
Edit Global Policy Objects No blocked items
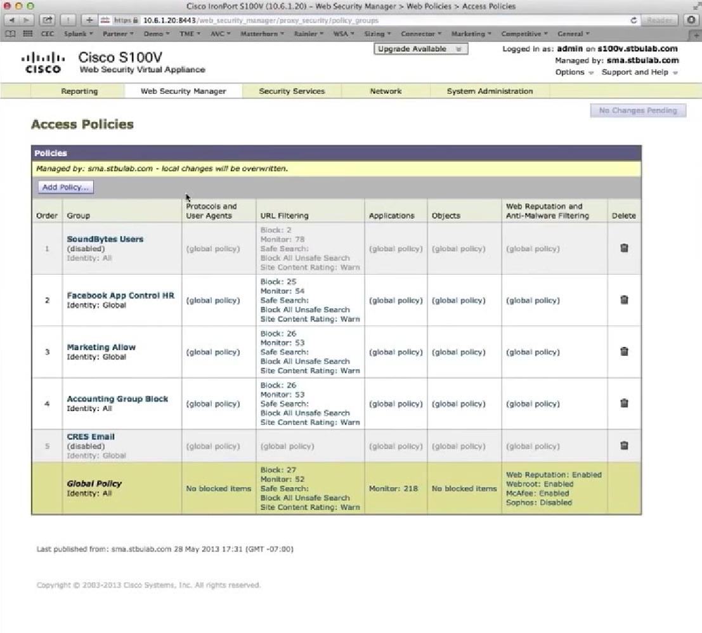[464, 488]
